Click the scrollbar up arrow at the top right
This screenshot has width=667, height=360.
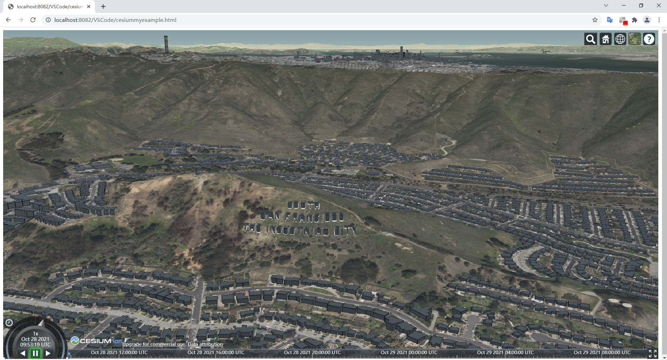pos(664,30)
